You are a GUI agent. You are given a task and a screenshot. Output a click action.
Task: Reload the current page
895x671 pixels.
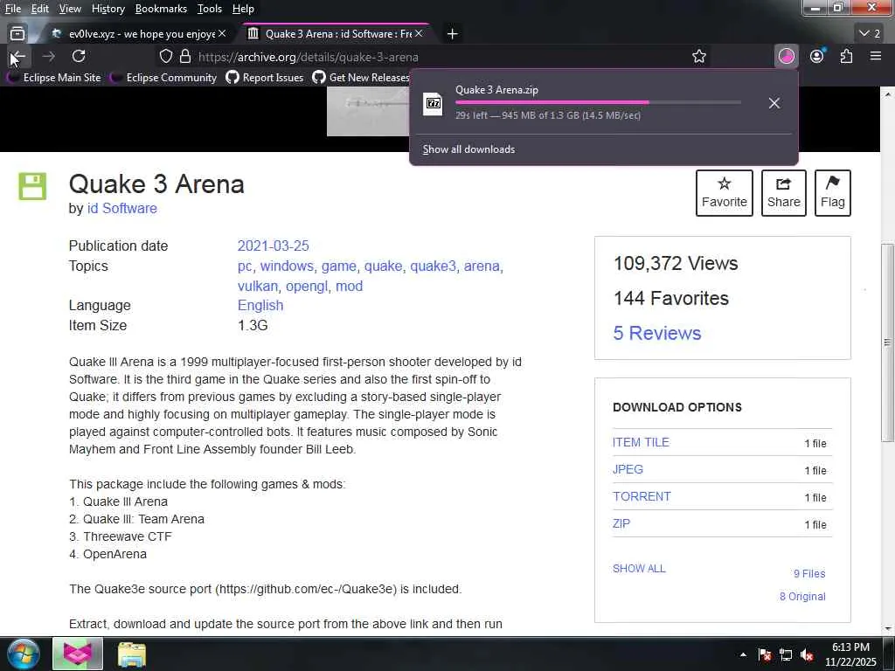point(79,57)
